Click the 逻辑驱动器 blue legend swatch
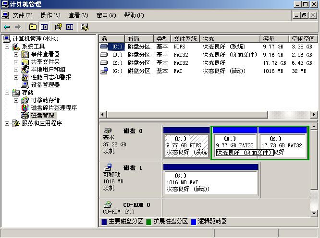Viewport: 320px width, 238px height. (194, 222)
